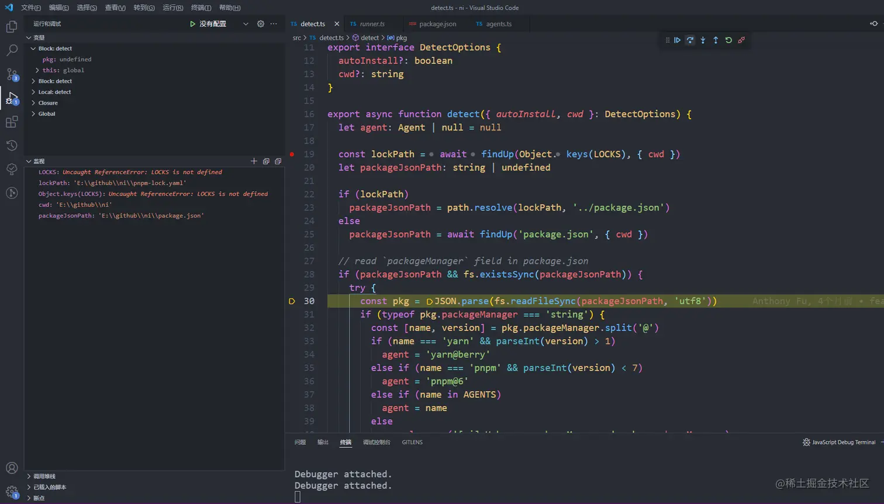Step out of the current function

[716, 40]
